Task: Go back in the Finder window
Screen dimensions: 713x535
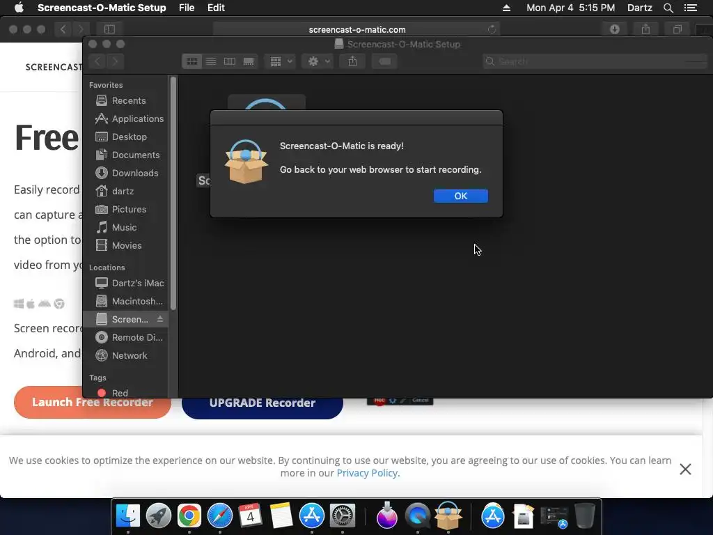Action: coord(97,61)
